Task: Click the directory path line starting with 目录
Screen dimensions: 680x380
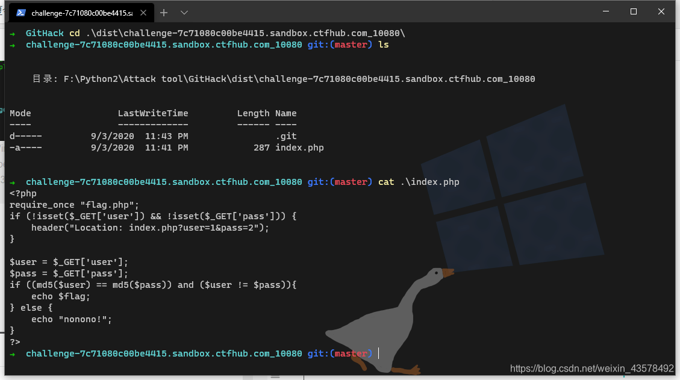Action: 284,79
